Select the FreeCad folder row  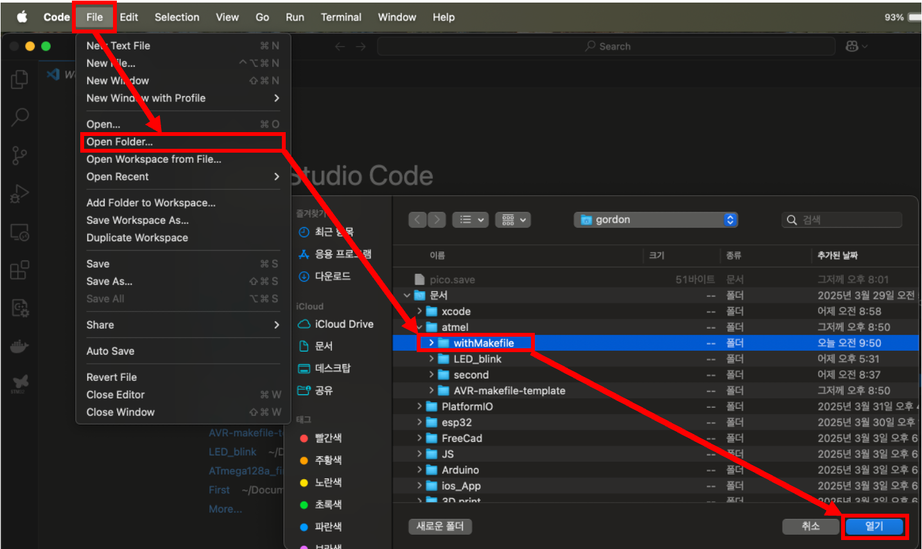pyautogui.click(x=656, y=438)
